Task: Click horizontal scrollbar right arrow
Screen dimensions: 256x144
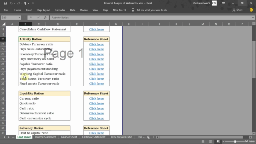Action: [250, 137]
